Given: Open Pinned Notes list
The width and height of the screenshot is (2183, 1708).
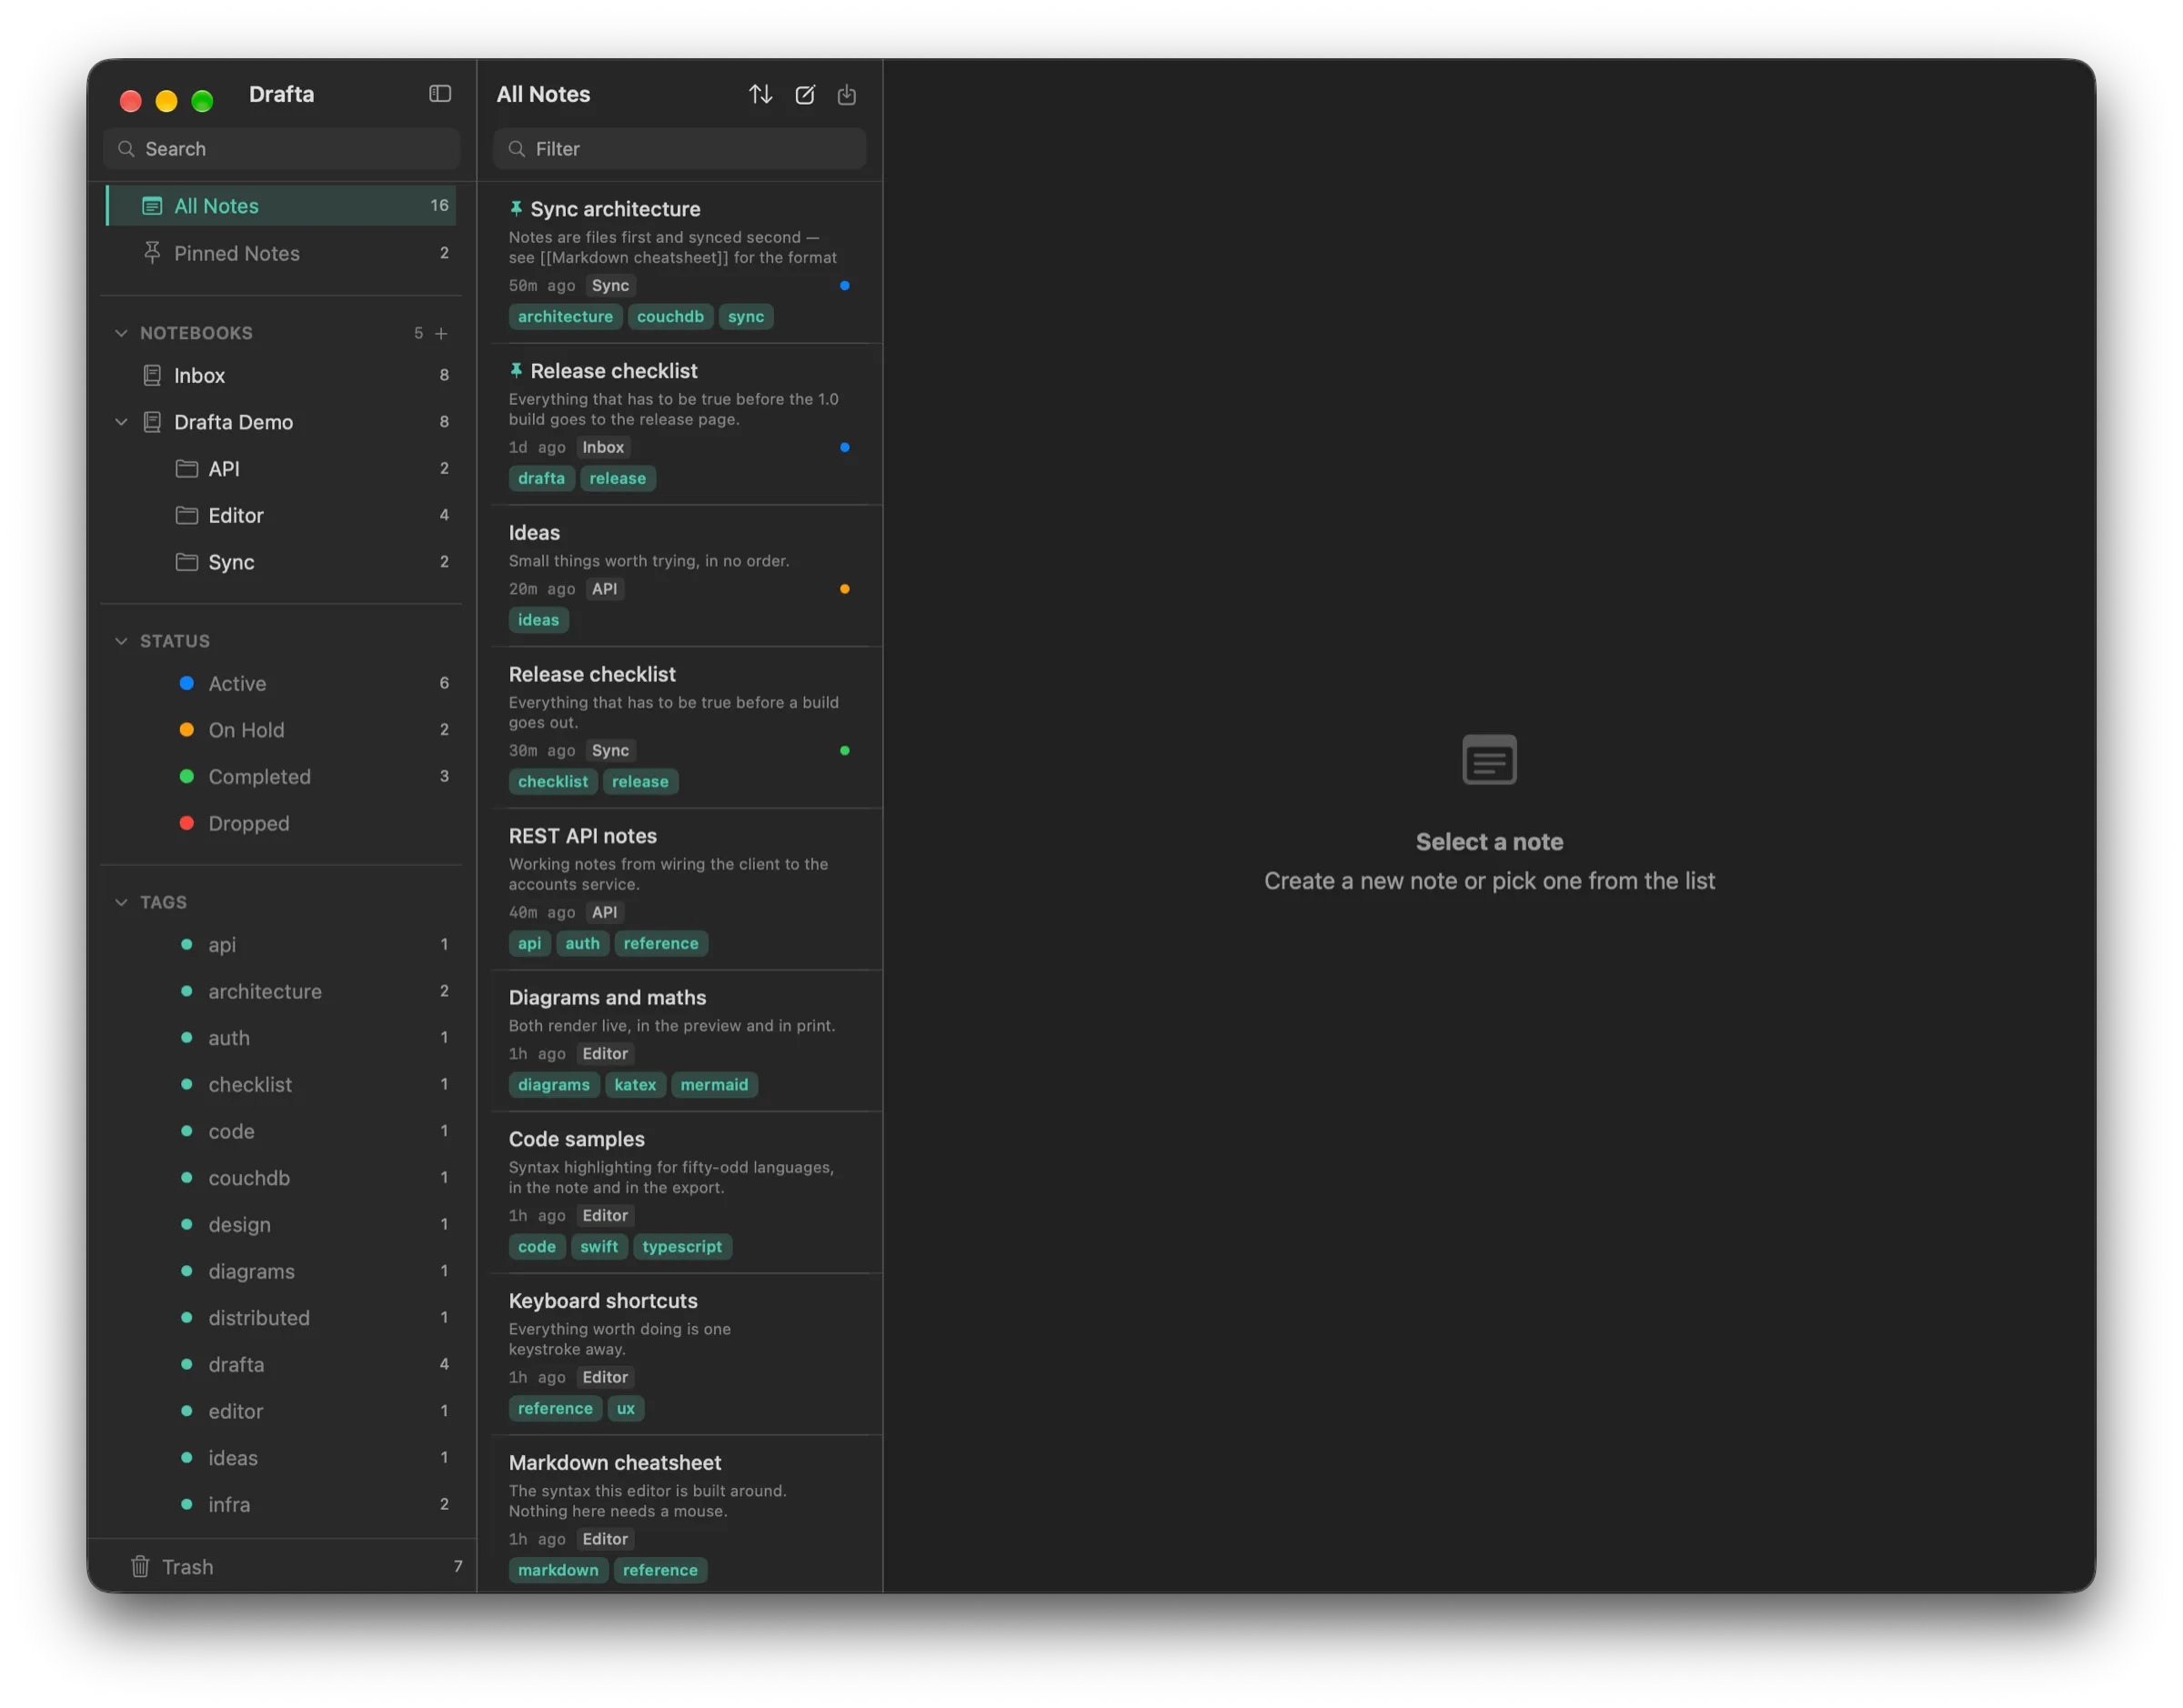Looking at the screenshot, I should click(281, 253).
